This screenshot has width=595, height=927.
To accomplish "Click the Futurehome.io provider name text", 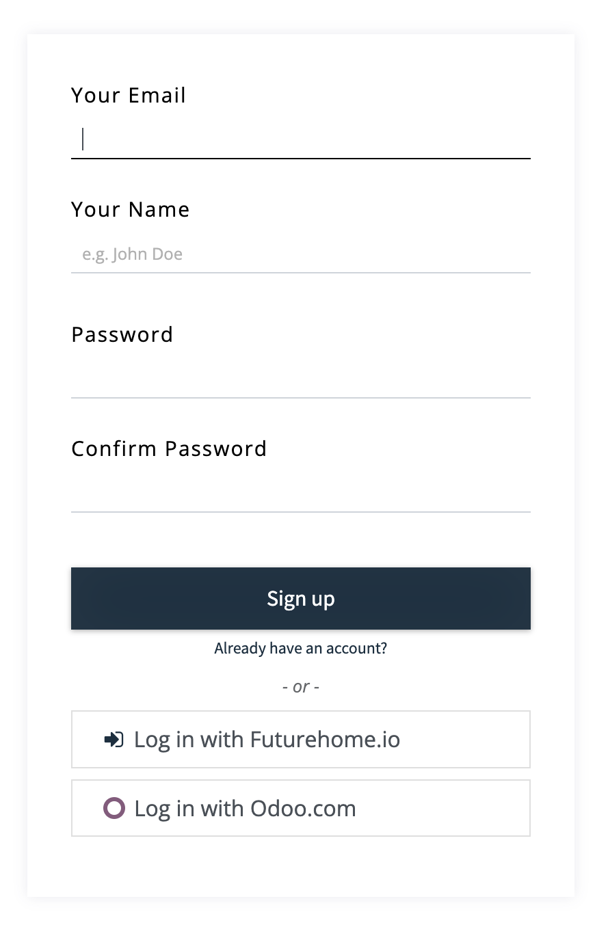I will (x=325, y=740).
